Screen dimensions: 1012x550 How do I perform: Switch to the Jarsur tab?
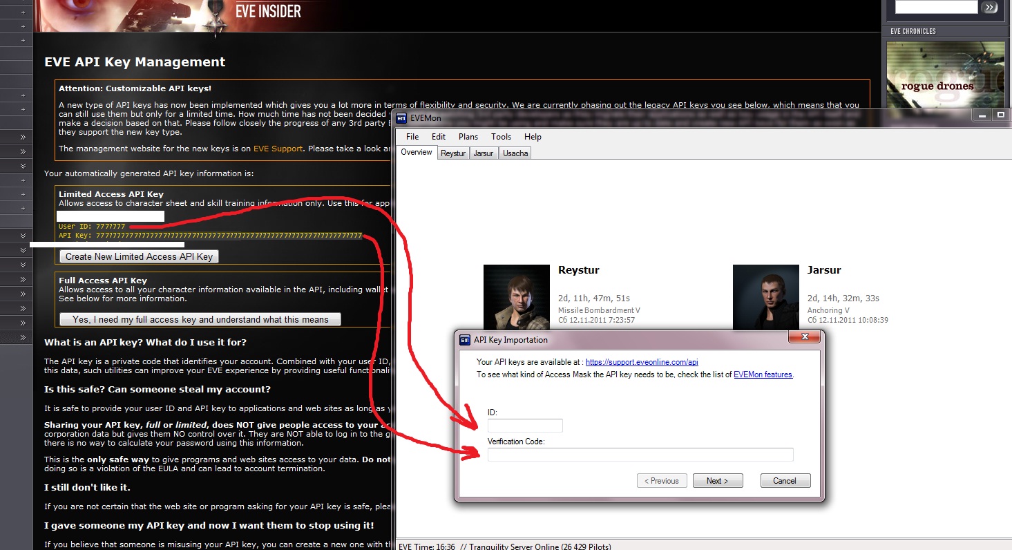(x=484, y=153)
